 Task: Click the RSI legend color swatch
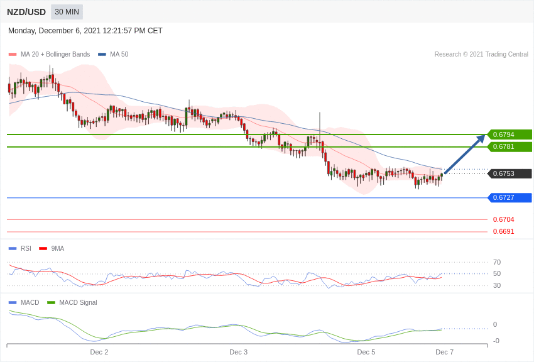(x=13, y=249)
